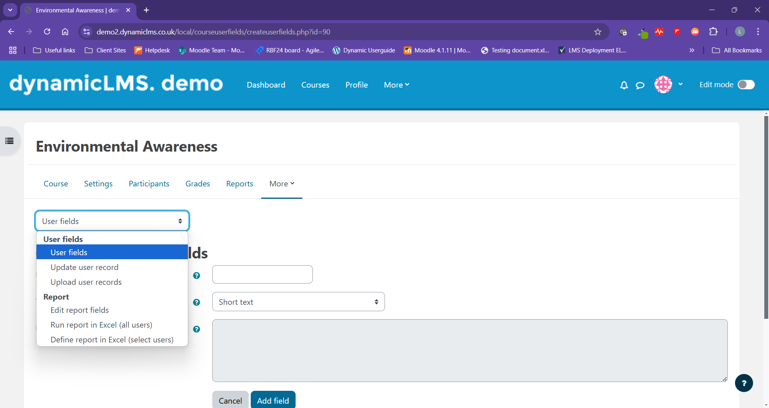Open the course index drawer icon

coord(10,141)
